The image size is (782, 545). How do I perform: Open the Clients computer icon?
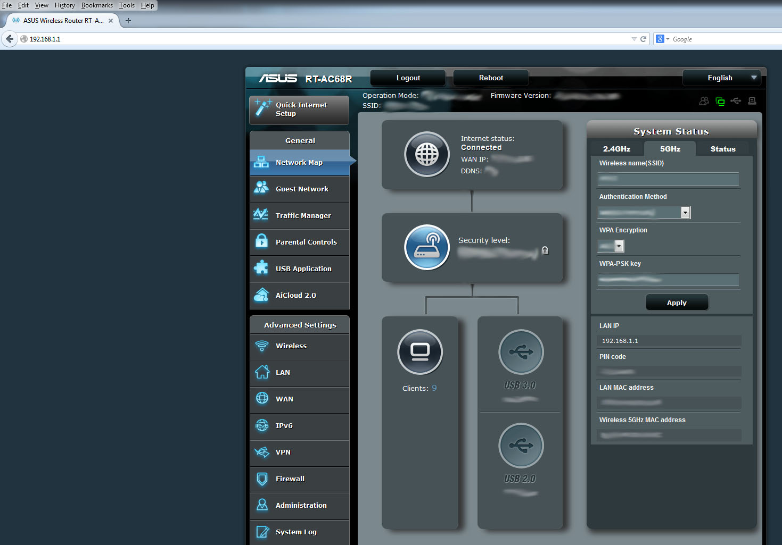coord(420,352)
